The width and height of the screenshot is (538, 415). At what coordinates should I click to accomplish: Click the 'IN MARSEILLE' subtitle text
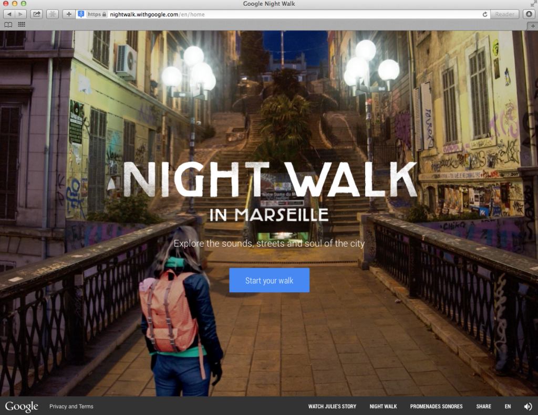tap(270, 215)
